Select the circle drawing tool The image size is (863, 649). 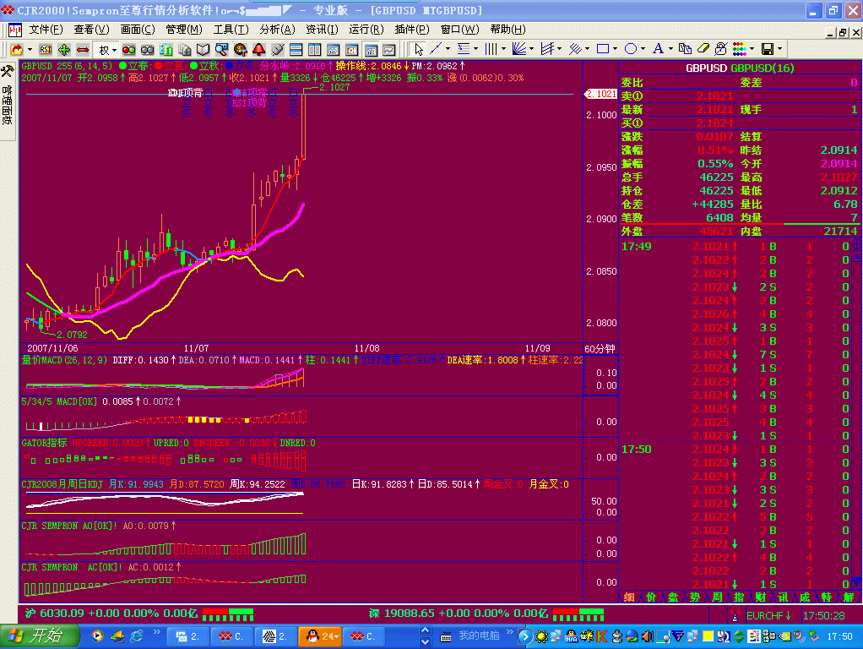(x=631, y=49)
